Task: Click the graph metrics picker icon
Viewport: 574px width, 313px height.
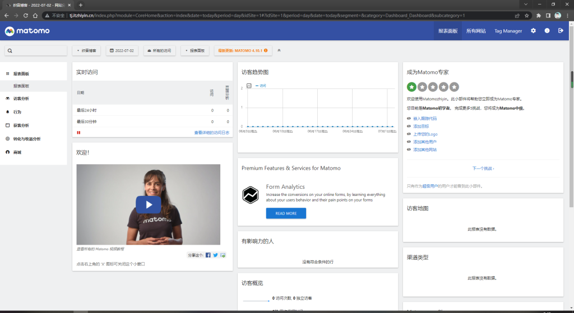Action: pos(249,86)
